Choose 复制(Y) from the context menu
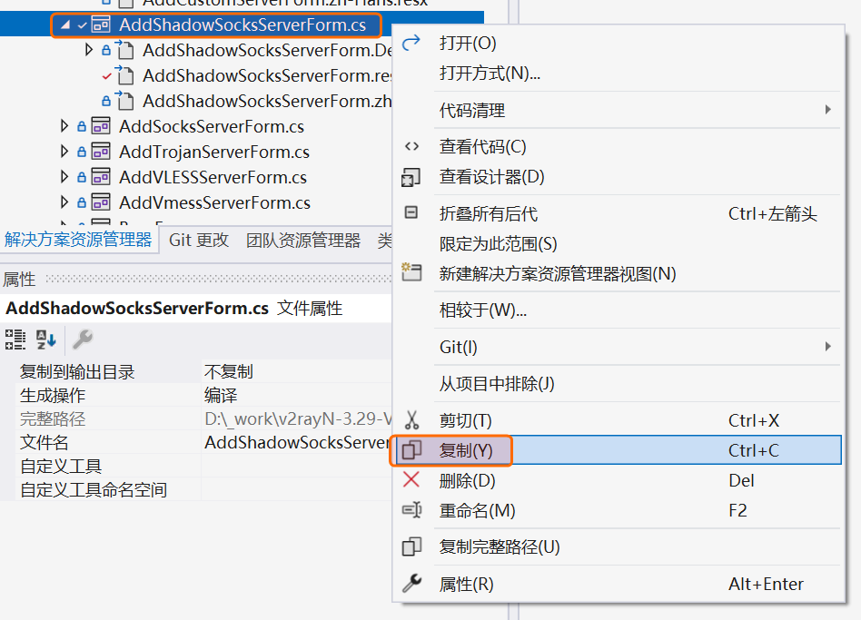 [x=465, y=450]
